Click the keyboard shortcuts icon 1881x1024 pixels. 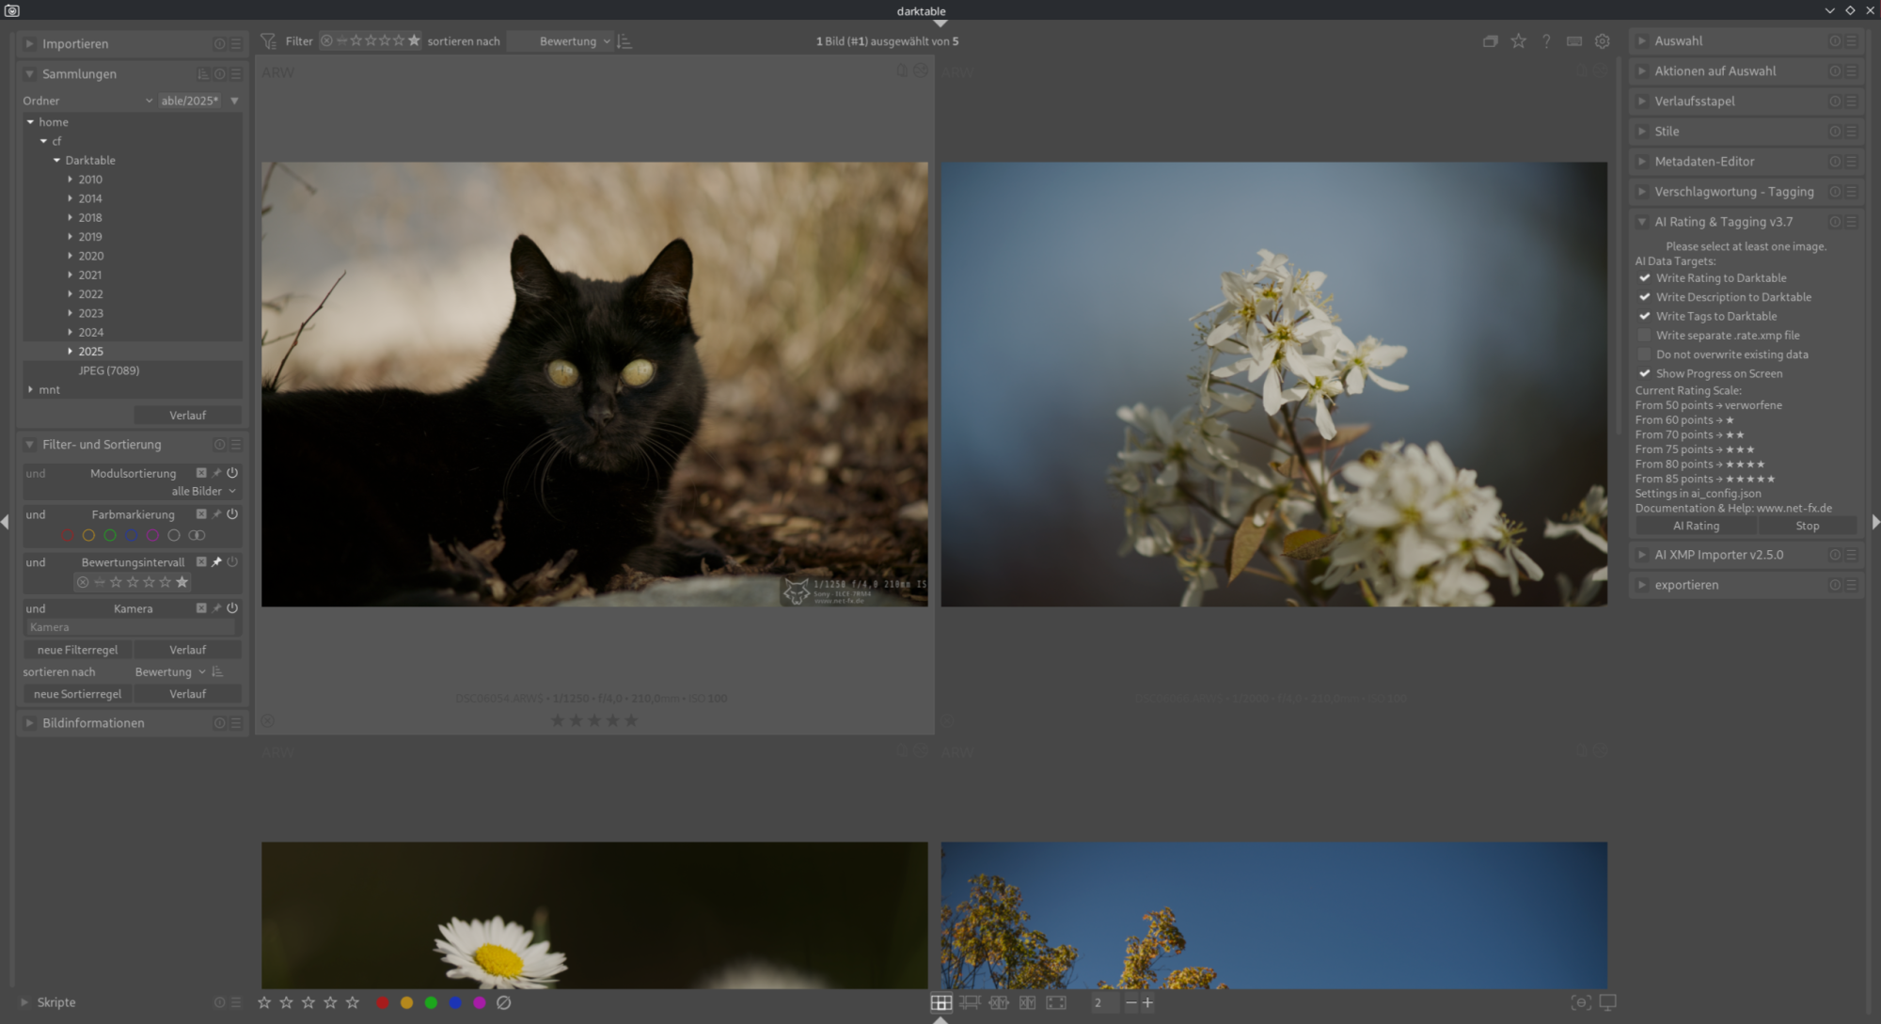[1573, 41]
